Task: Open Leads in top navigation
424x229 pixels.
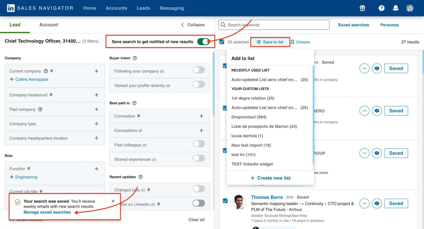Action: click(143, 8)
